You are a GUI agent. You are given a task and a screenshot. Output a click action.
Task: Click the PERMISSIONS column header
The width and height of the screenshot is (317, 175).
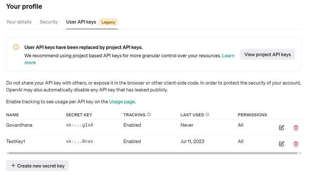pyautogui.click(x=252, y=115)
